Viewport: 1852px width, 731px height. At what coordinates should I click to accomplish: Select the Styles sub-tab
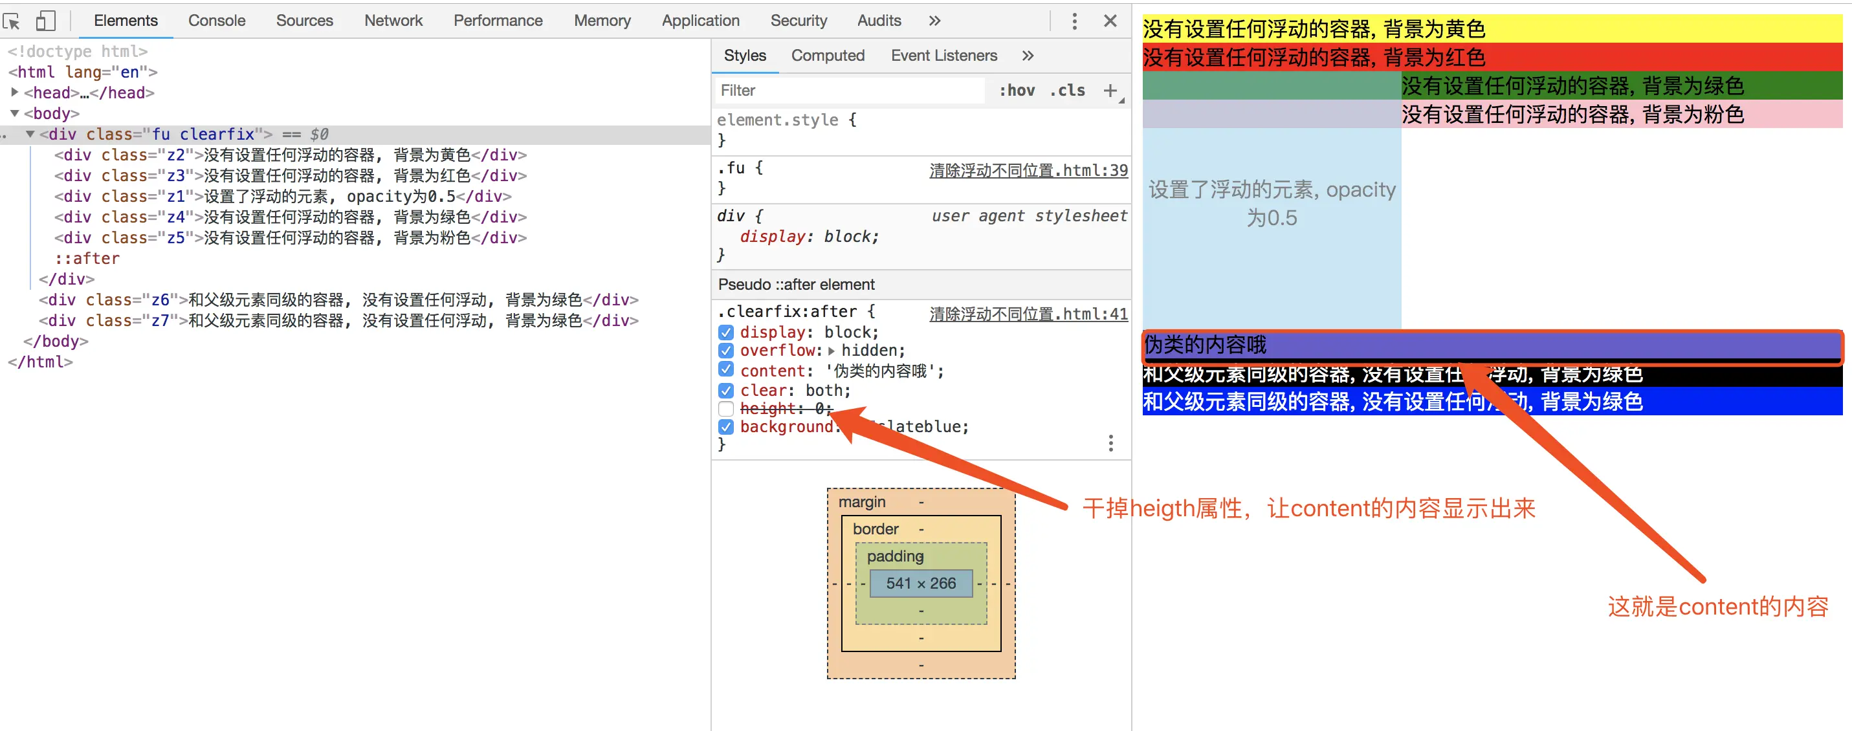[745, 56]
